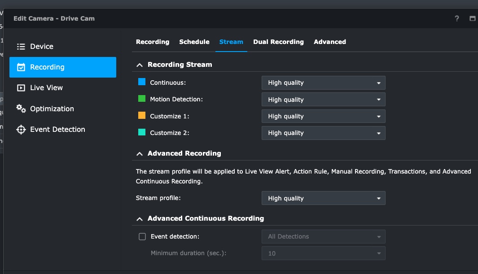This screenshot has height=274, width=478.
Task: Enable the Event detection checkbox
Action: pos(142,237)
